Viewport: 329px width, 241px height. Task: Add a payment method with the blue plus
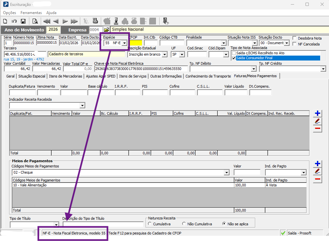click(x=318, y=164)
